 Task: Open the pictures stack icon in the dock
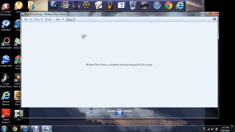tap(65, 5)
